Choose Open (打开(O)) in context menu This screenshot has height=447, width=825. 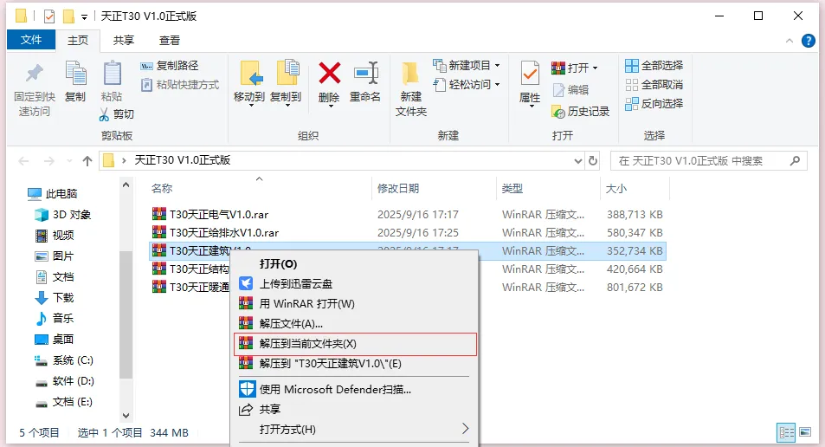355,263
